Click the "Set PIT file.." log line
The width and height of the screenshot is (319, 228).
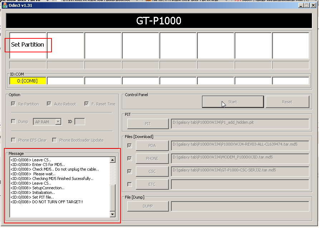(x=32, y=197)
